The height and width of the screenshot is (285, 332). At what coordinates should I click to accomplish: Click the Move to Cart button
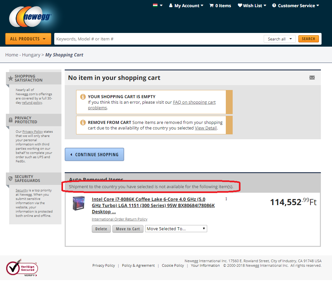click(x=128, y=229)
